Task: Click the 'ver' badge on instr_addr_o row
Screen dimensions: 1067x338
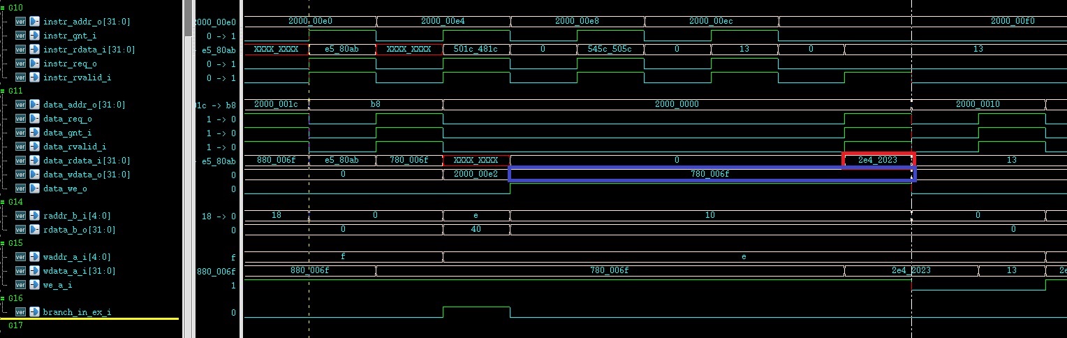Action: tap(20, 22)
